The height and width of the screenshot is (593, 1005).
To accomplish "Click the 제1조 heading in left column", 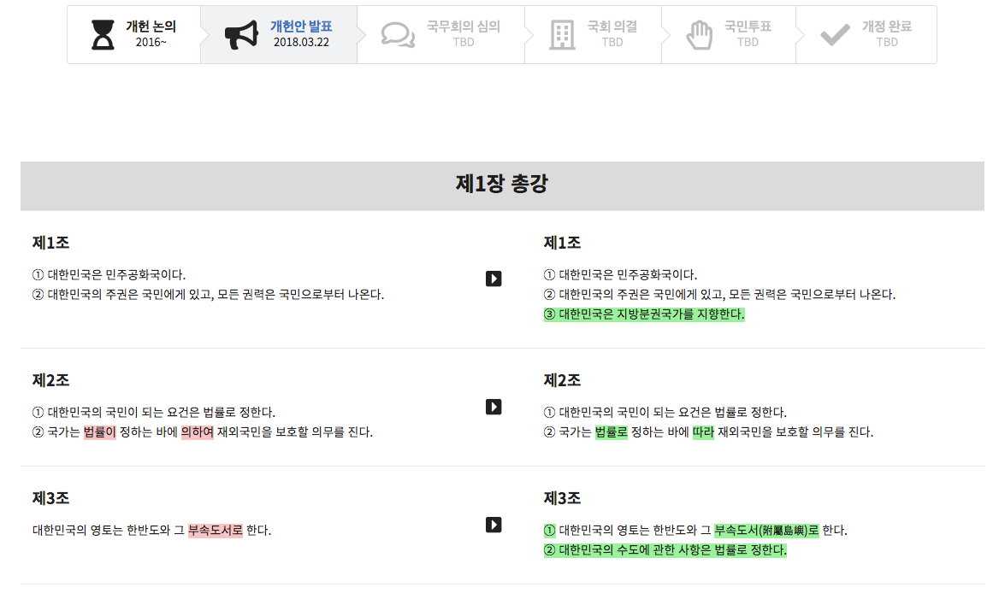I will pos(49,241).
